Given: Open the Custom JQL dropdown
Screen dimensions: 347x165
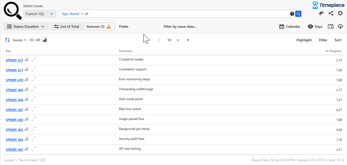Looking at the screenshot, I should point(40,14).
